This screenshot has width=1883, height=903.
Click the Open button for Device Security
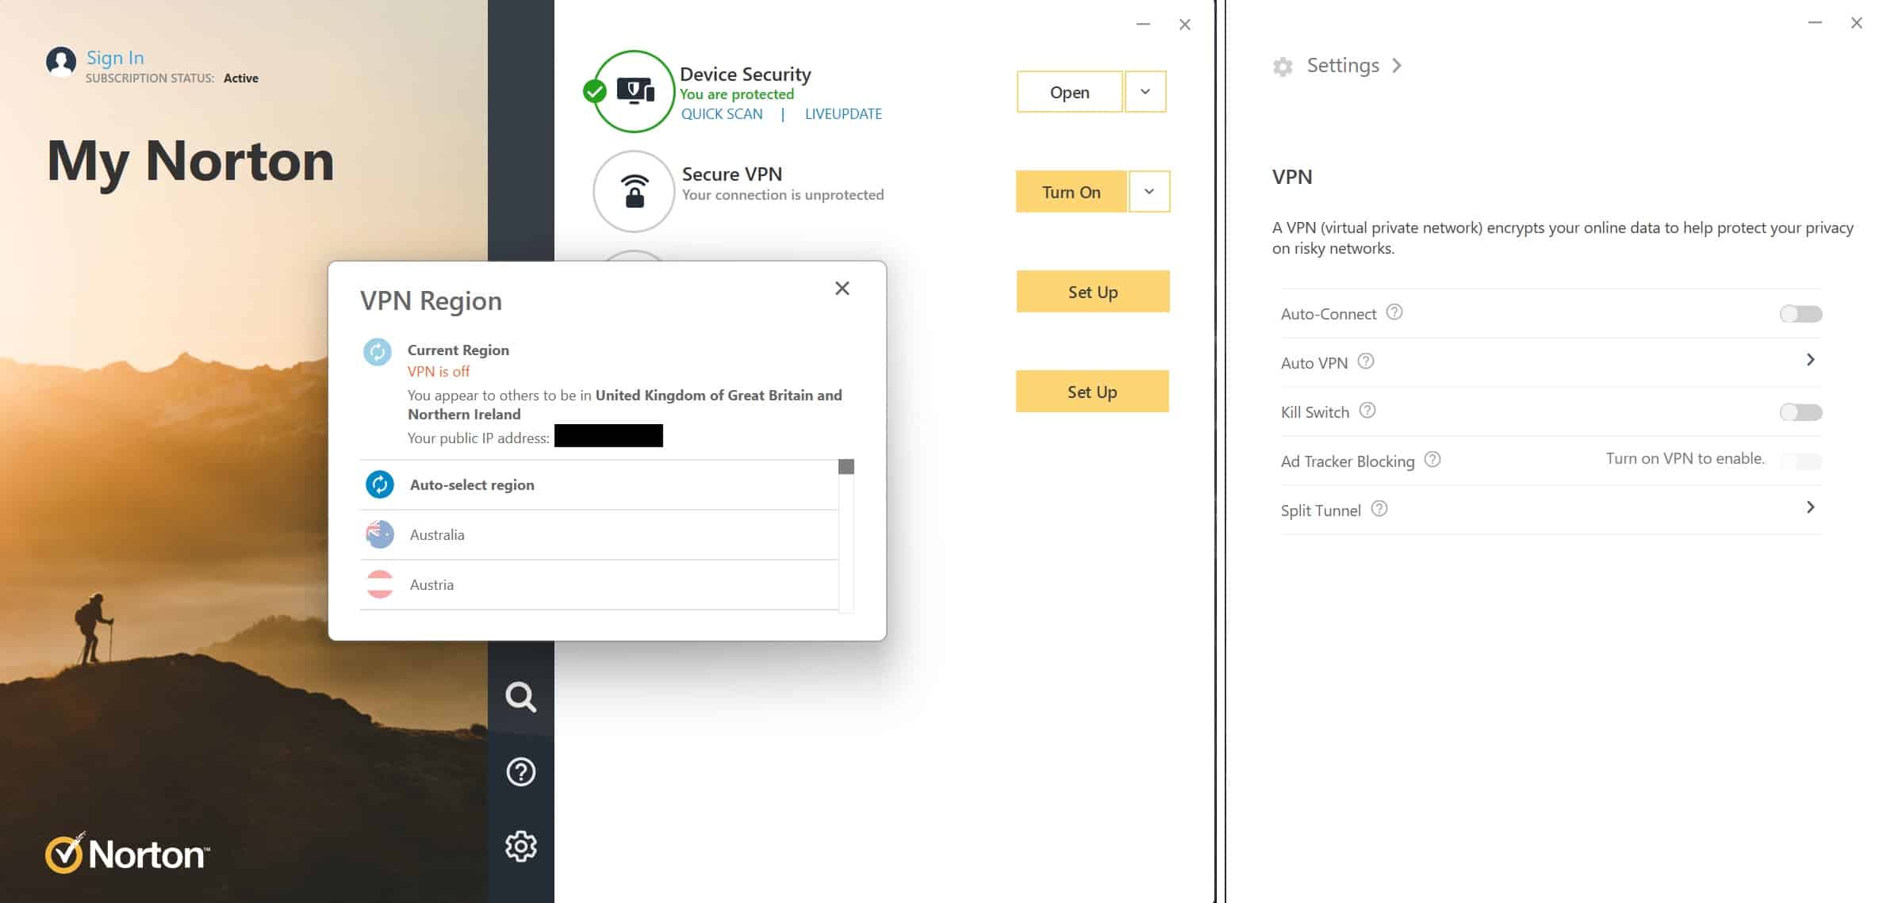tap(1069, 92)
